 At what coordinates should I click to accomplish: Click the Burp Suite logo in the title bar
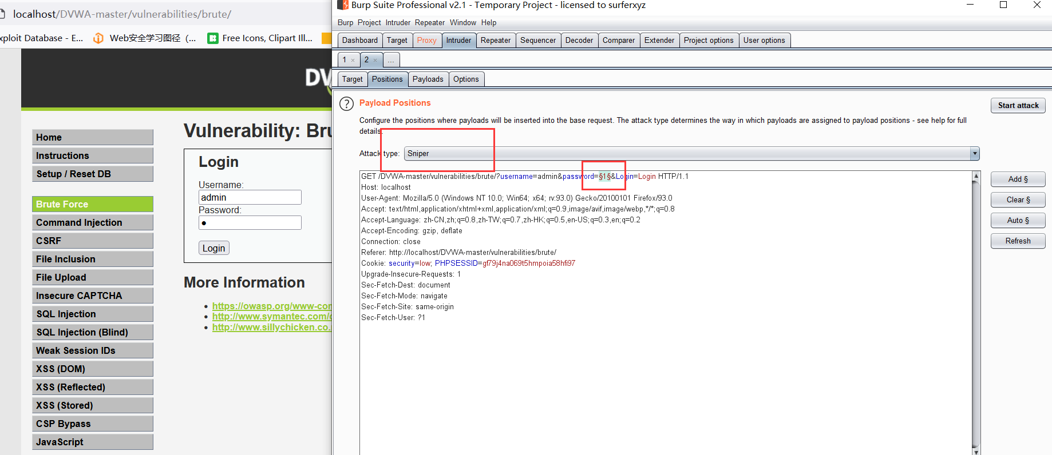pos(343,5)
